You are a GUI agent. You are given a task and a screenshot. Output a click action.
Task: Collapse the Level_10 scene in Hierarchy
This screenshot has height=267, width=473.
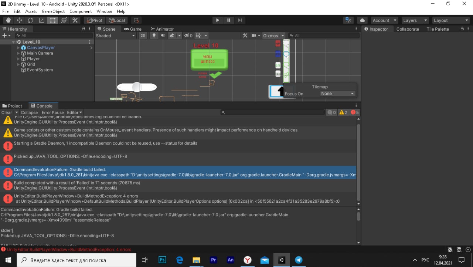pos(13,42)
